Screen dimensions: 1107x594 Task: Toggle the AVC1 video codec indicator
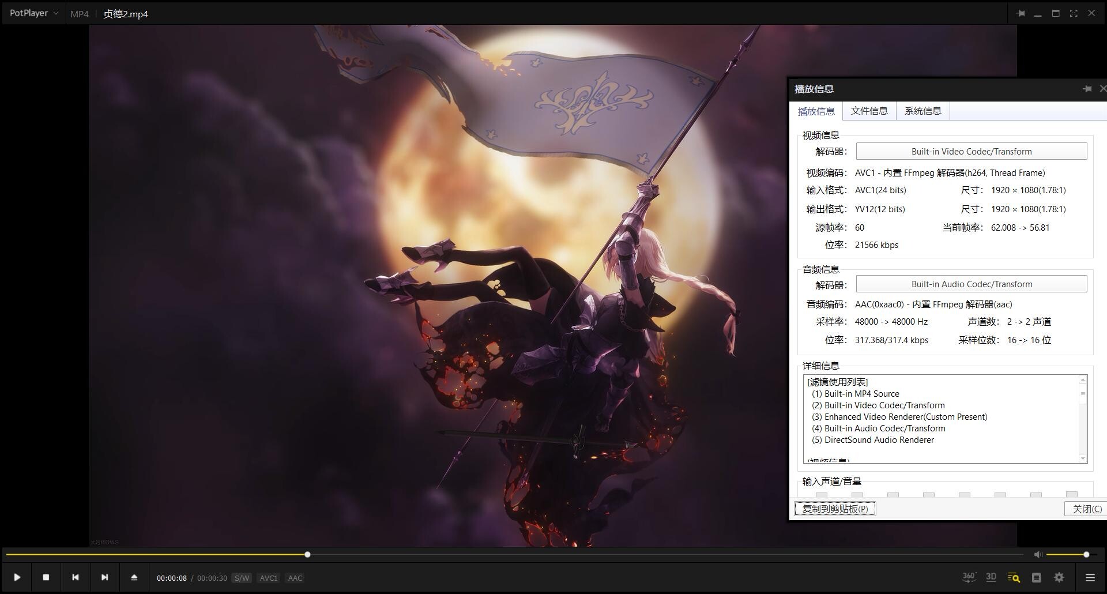click(x=269, y=578)
